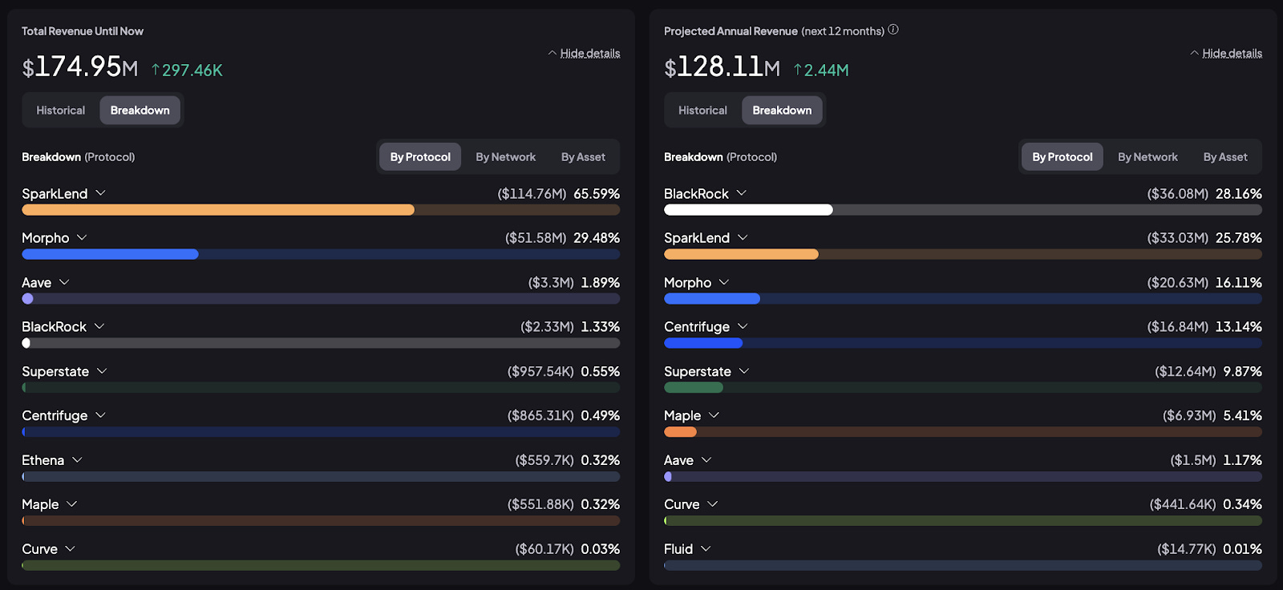Click the $174.95M total revenue value
The width and height of the screenshot is (1283, 590).
pyautogui.click(x=80, y=67)
